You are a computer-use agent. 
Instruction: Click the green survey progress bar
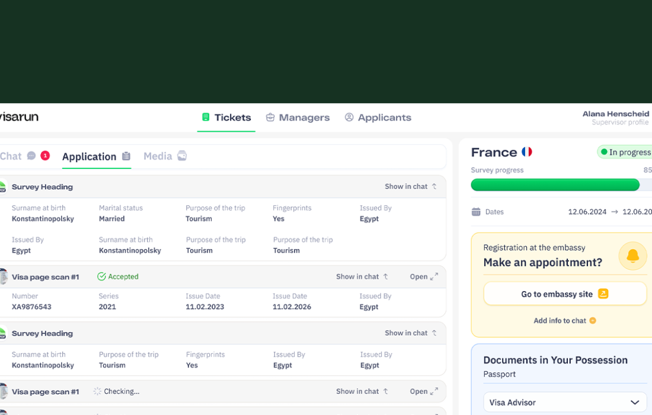(555, 185)
